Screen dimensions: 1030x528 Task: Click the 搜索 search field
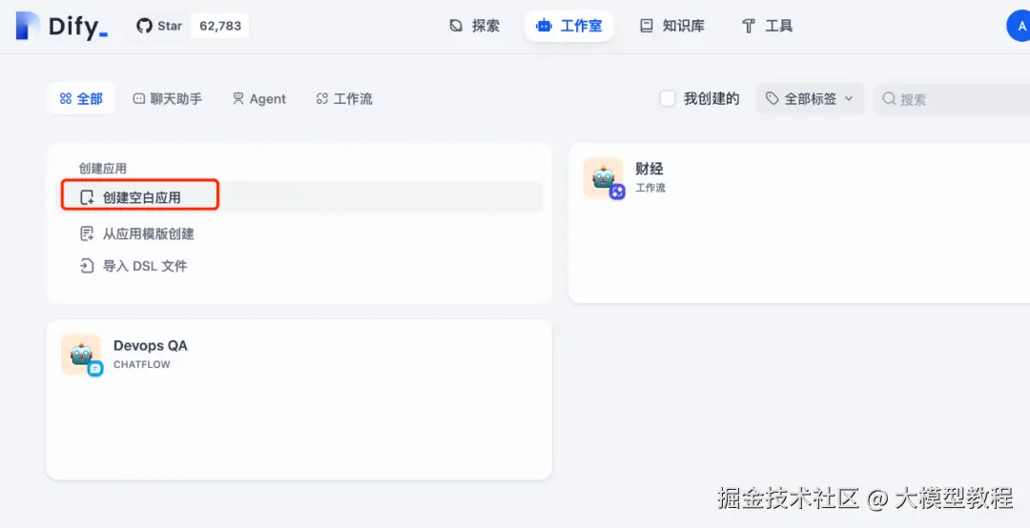(x=952, y=98)
